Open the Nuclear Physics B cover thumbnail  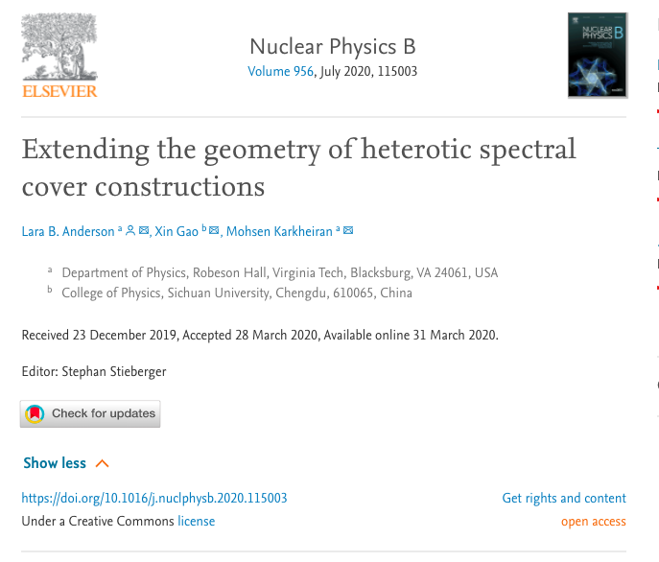tap(597, 55)
